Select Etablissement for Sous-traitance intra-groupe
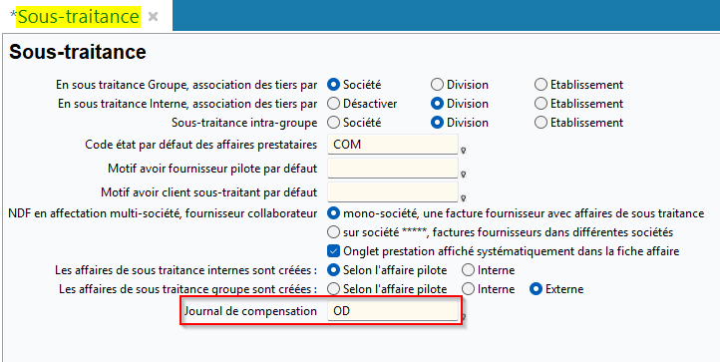720x362 pixels. 541,123
